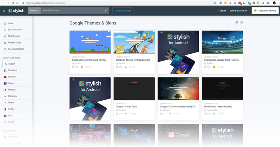Viewport: 280px width, 147px height.
Task: Click the Stylish logo in header
Action: pos(16,11)
